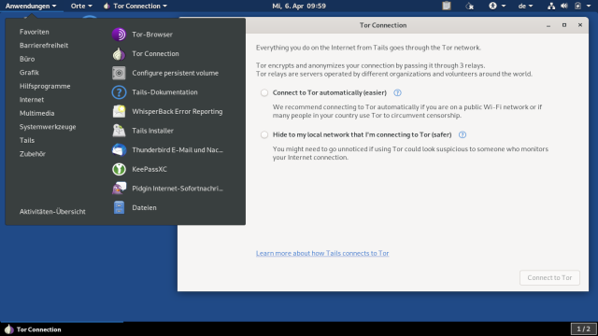This screenshot has width=598, height=336.
Task: Click the clipboard icon in top panel
Action: 447,6
